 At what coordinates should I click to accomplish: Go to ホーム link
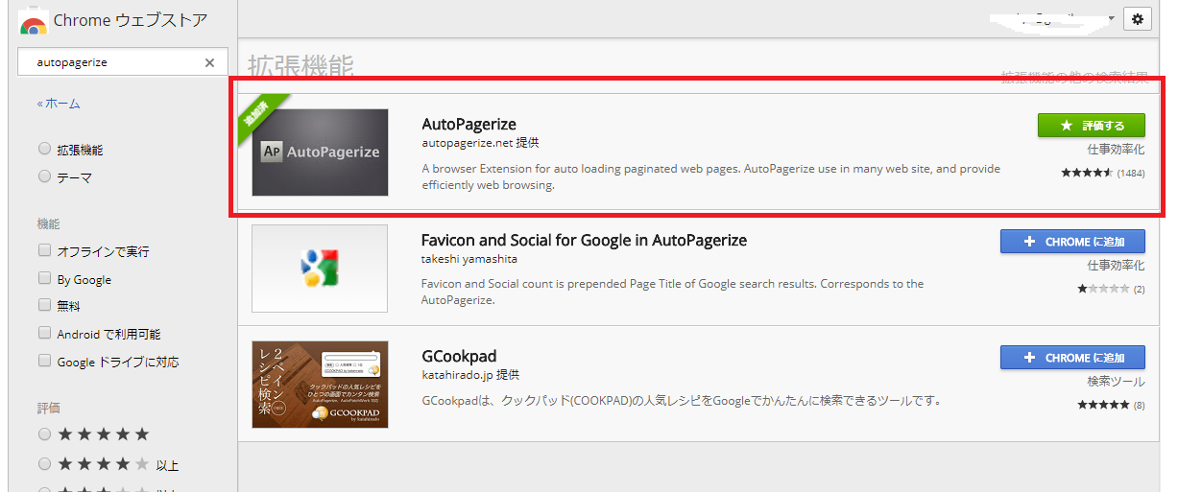coord(59,104)
